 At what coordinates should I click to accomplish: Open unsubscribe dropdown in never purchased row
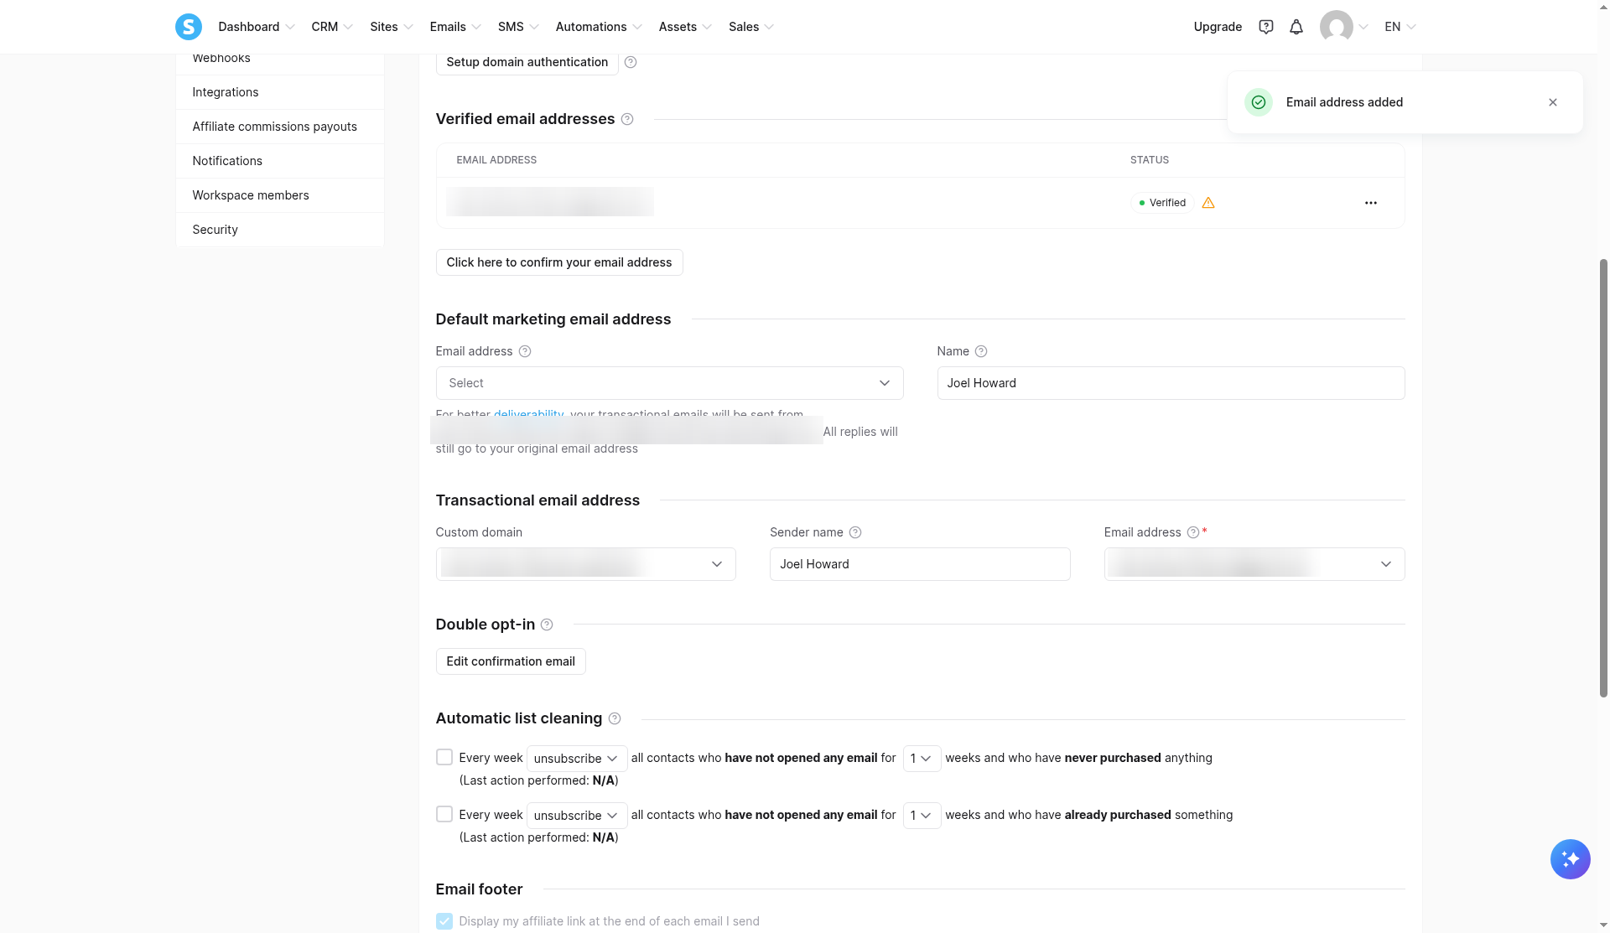577,759
